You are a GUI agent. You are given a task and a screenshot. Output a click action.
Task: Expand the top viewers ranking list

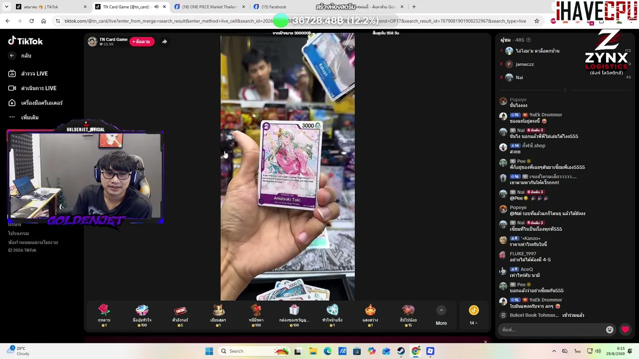[565, 90]
